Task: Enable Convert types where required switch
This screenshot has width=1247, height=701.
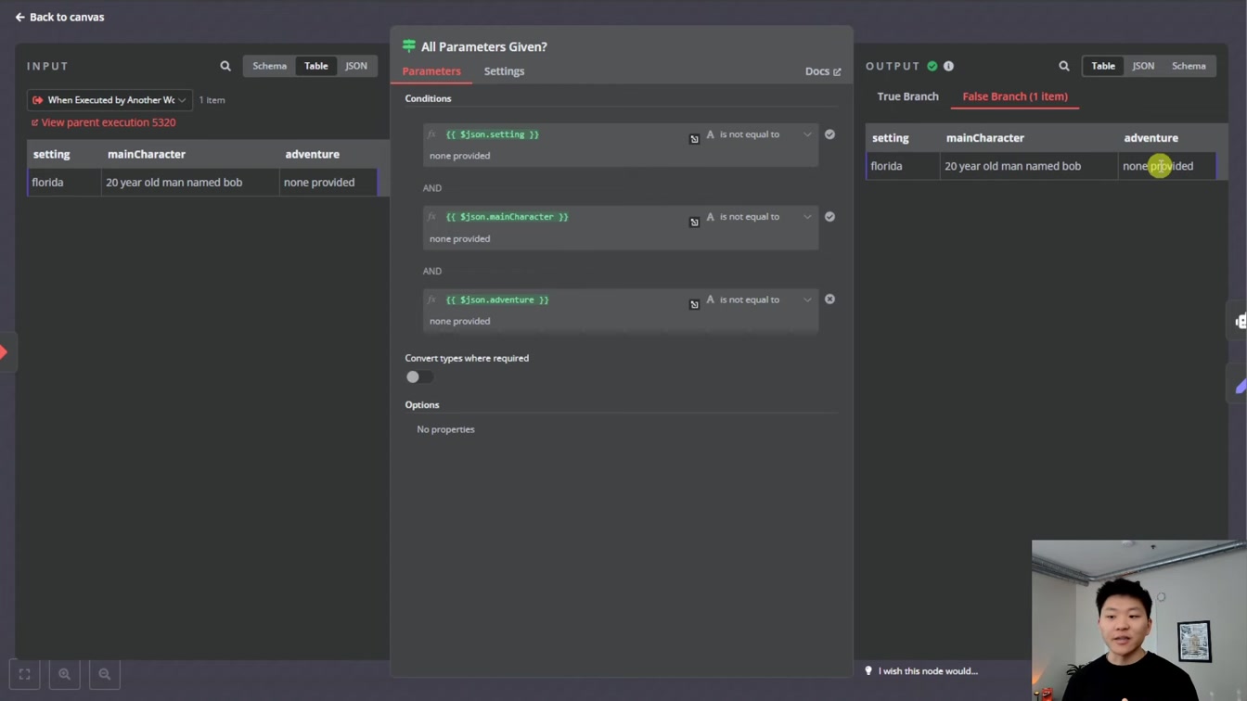Action: (419, 376)
